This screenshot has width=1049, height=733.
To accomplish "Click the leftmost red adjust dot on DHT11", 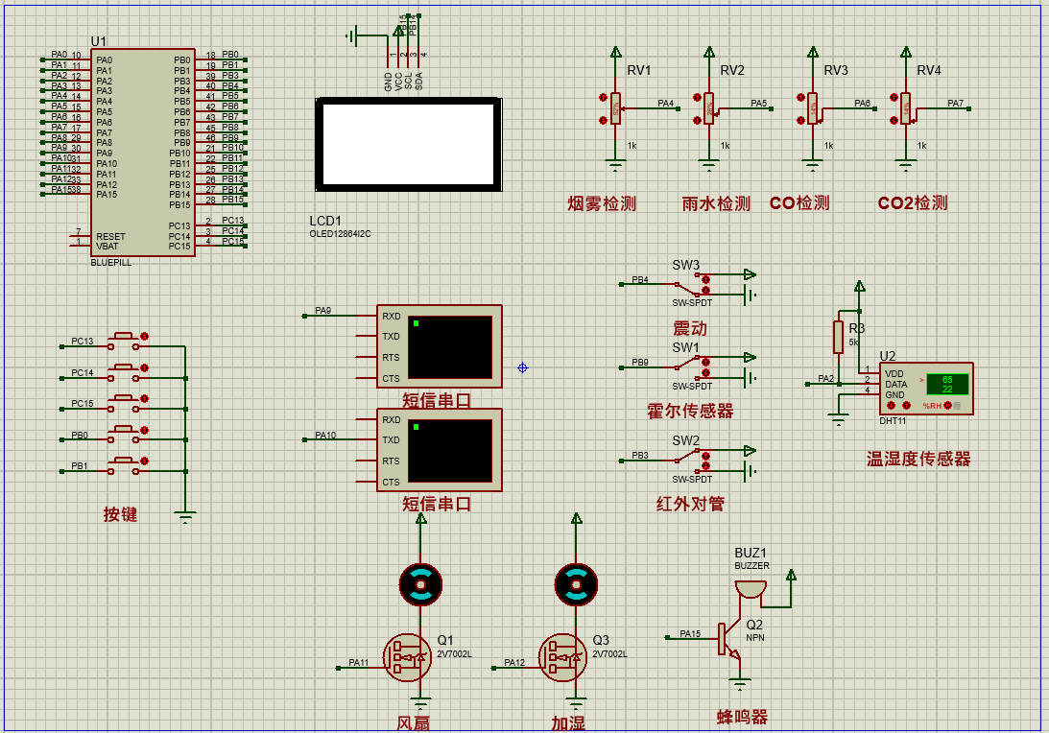I will point(891,405).
